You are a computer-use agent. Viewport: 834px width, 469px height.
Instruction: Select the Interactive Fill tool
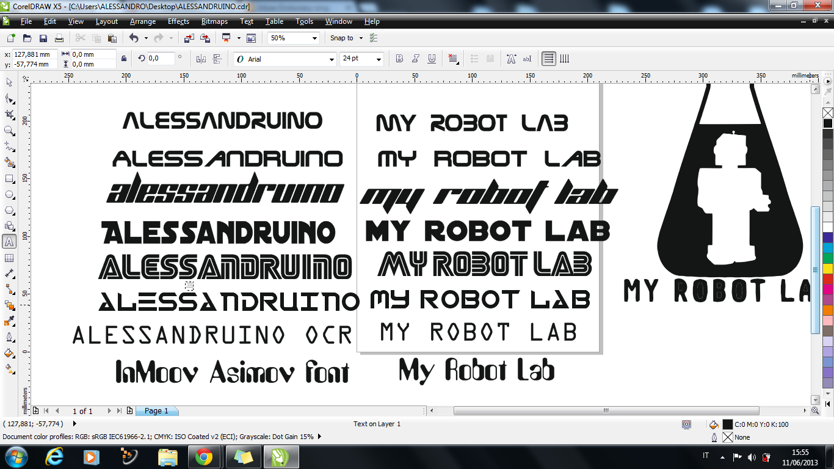pos(9,369)
